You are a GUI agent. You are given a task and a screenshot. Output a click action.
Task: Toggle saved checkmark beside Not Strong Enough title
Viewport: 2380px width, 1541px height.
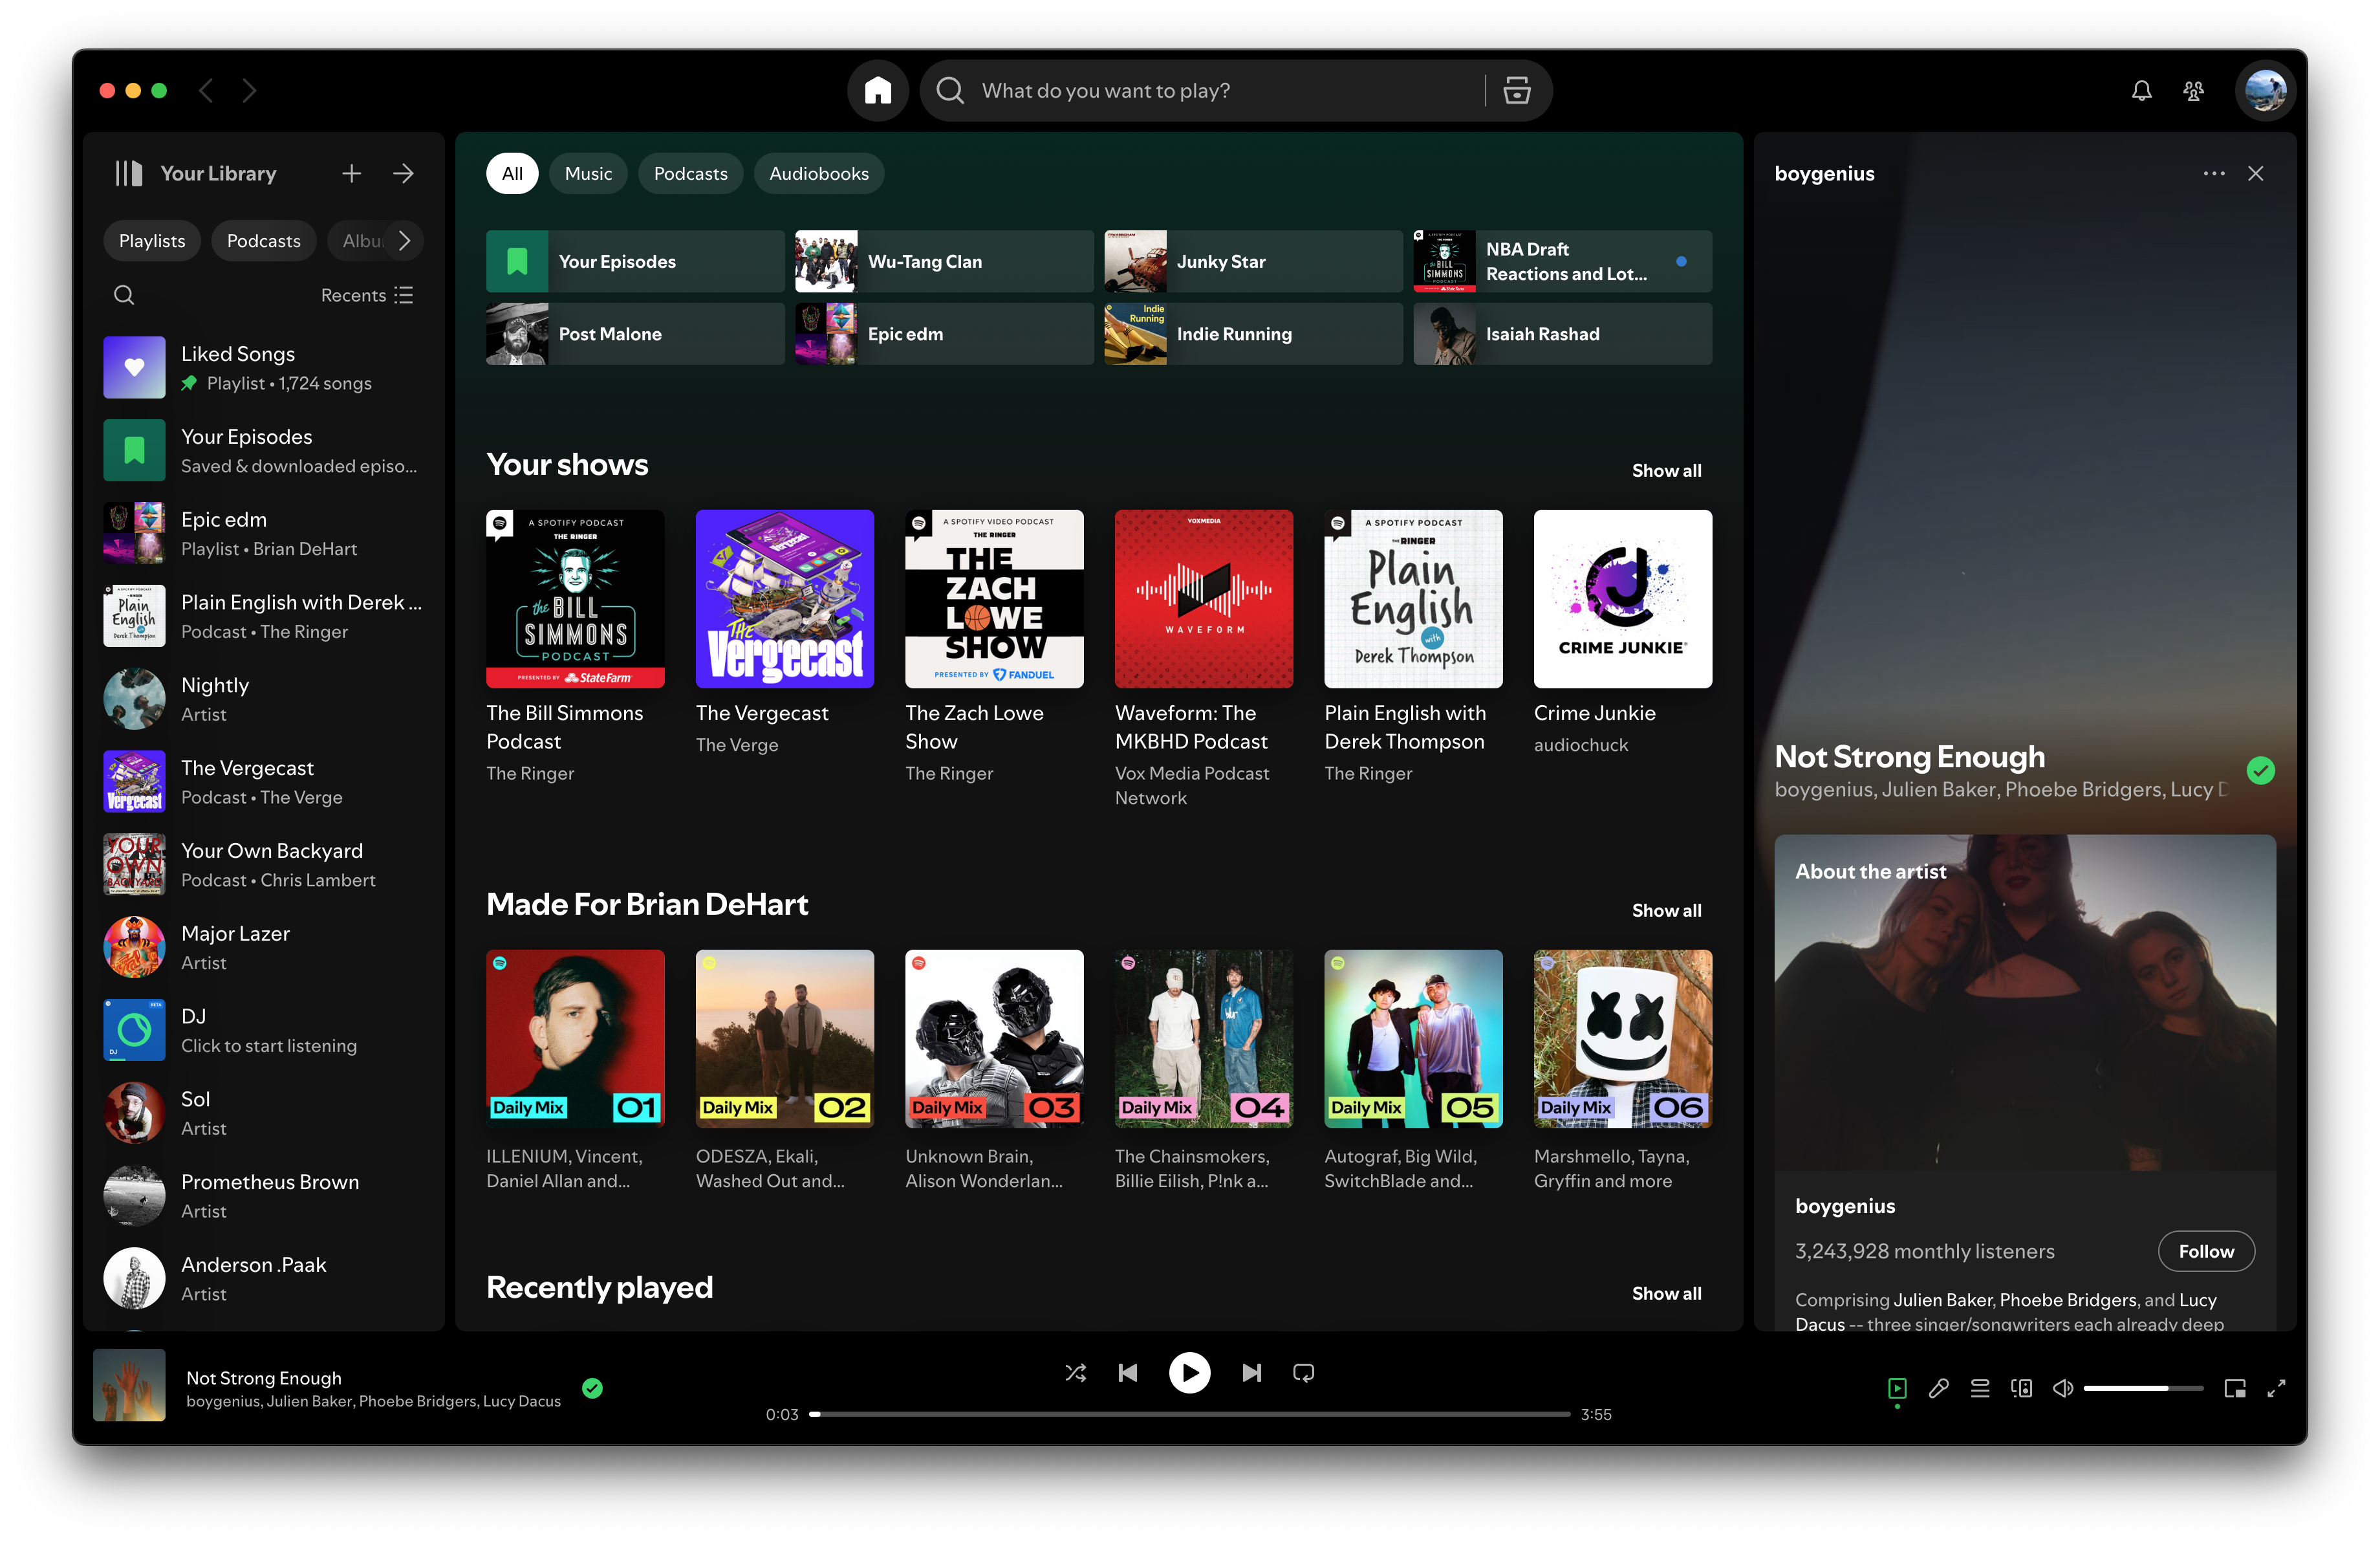pyautogui.click(x=2260, y=770)
